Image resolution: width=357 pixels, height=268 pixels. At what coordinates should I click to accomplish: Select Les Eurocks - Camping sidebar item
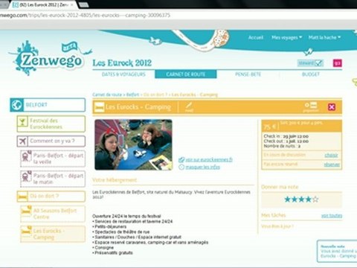coord(53,234)
